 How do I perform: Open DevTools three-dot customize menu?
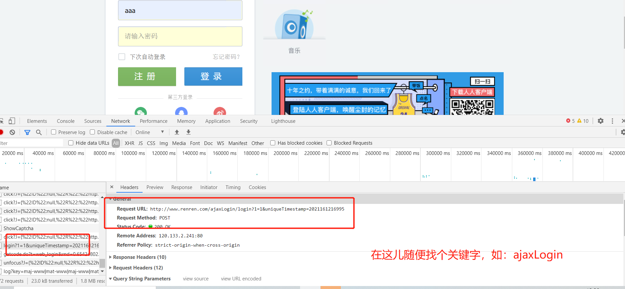pos(612,121)
